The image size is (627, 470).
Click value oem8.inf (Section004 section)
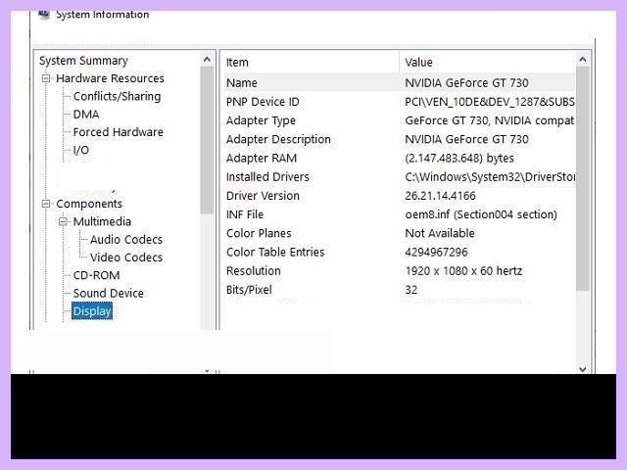click(x=481, y=214)
